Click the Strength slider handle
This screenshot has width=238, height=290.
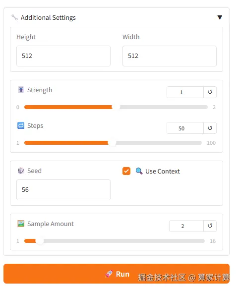click(x=116, y=107)
